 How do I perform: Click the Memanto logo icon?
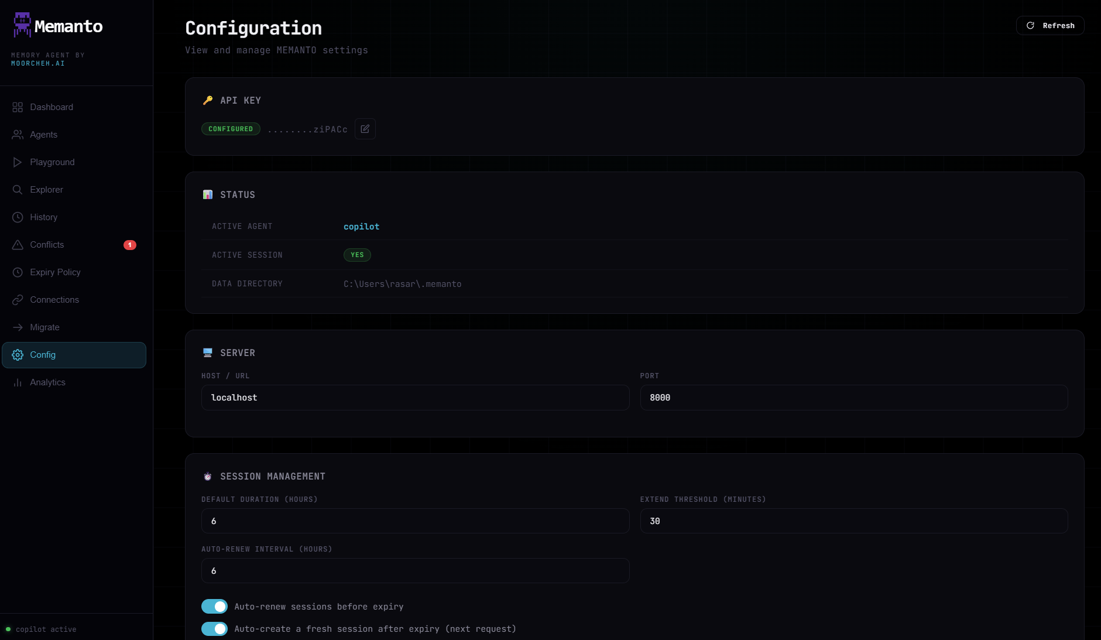[x=22, y=25]
